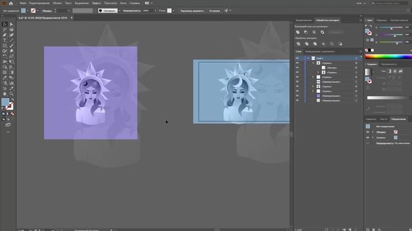Select the Type tool

coord(5,40)
